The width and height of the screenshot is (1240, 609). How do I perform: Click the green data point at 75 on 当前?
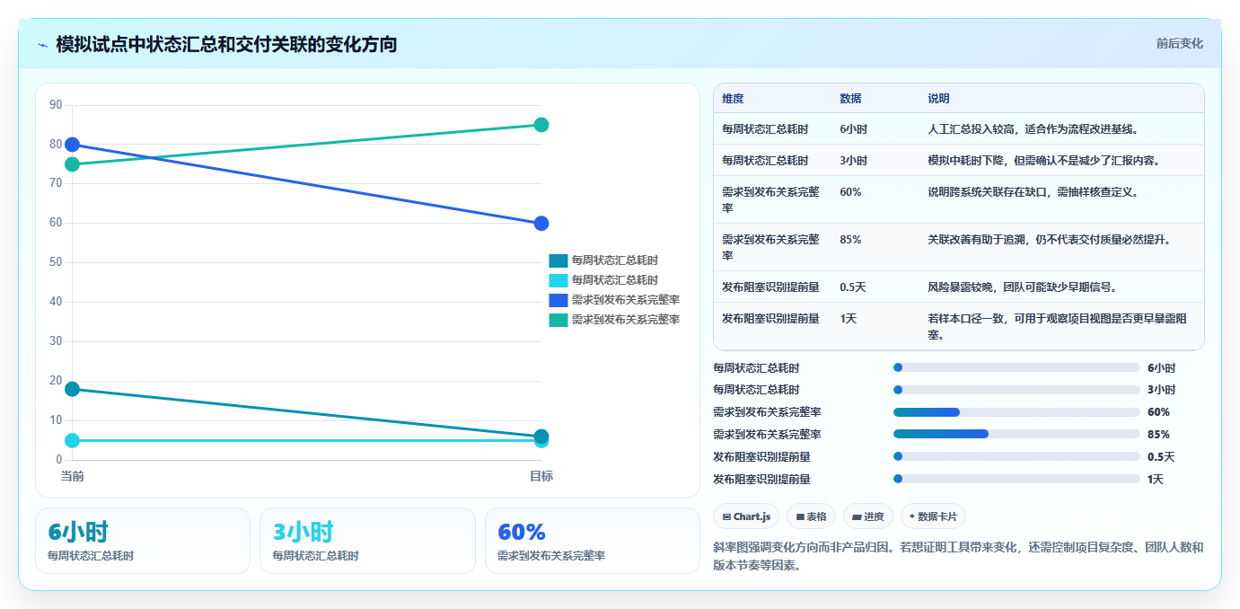click(x=73, y=164)
